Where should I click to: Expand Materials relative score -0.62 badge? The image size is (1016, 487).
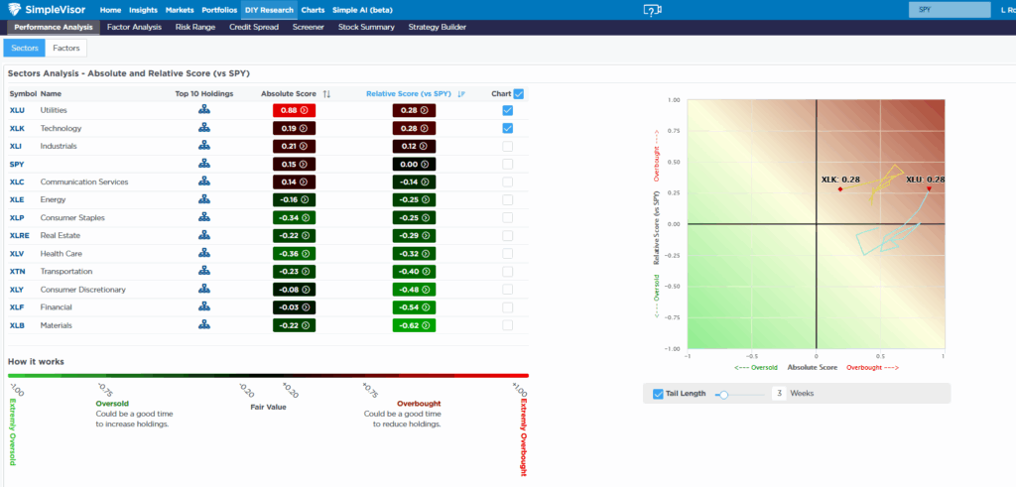click(414, 324)
